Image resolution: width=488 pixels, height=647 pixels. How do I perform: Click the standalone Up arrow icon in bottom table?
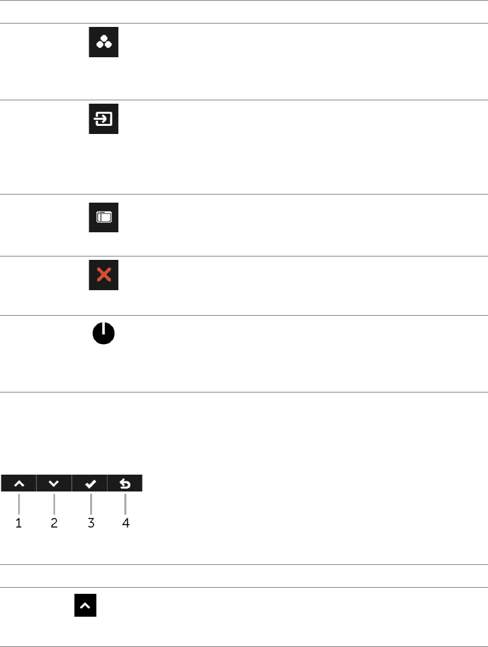85,607
